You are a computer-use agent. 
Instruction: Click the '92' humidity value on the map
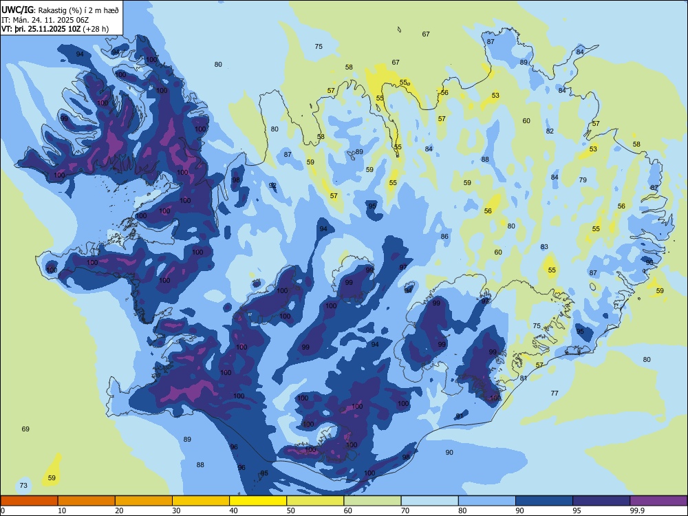point(272,186)
